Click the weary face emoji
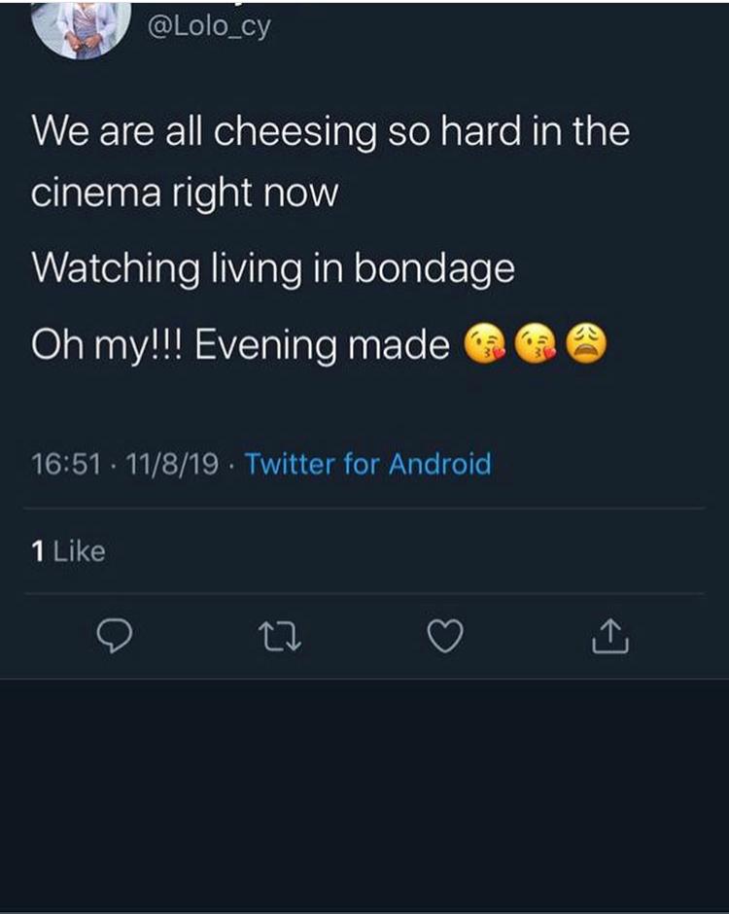The image size is (729, 914). pyautogui.click(x=585, y=345)
